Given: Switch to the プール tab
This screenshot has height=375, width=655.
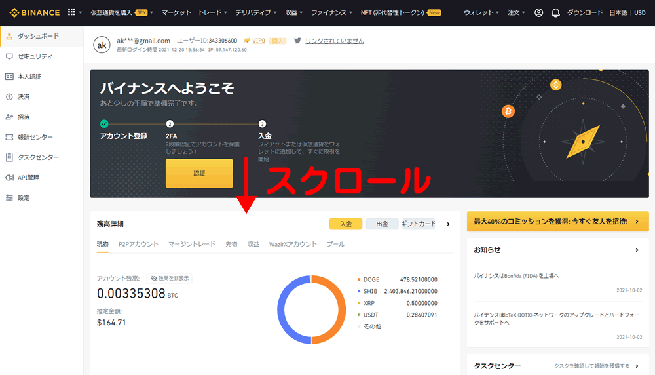Looking at the screenshot, I should coord(335,244).
